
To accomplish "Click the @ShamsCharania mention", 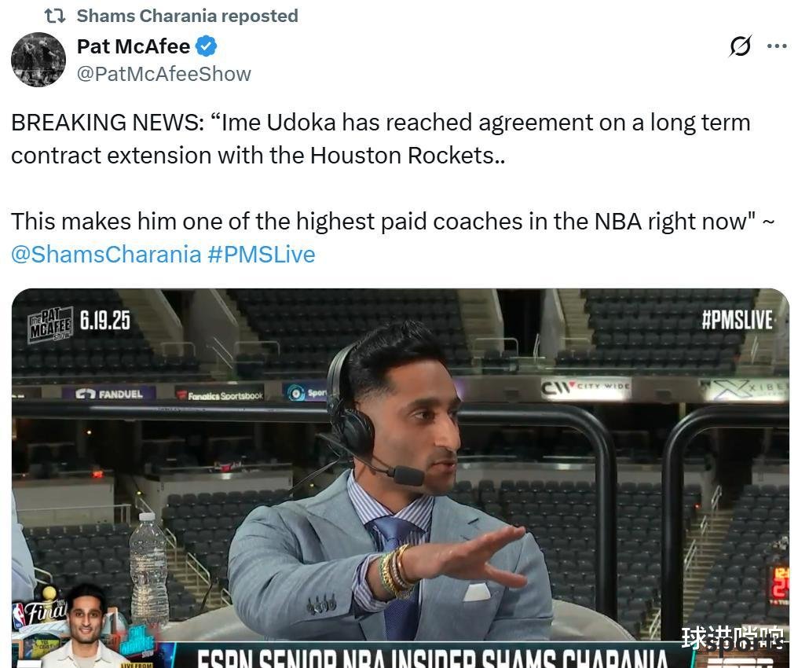I will 106,254.
